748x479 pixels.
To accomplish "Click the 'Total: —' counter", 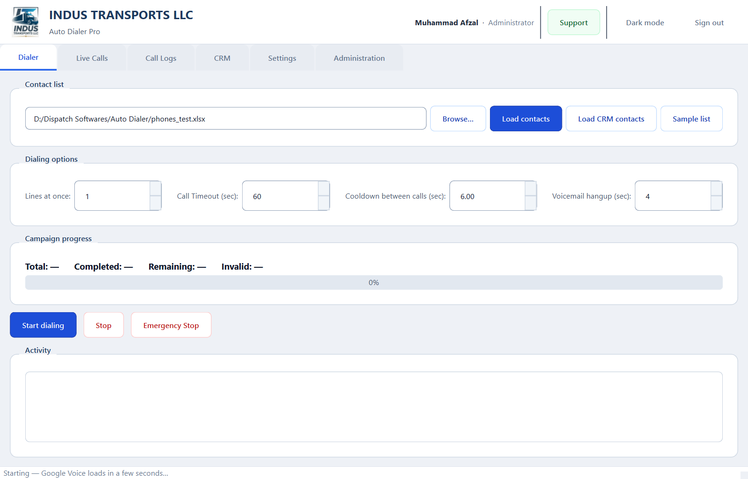I will click(x=42, y=266).
